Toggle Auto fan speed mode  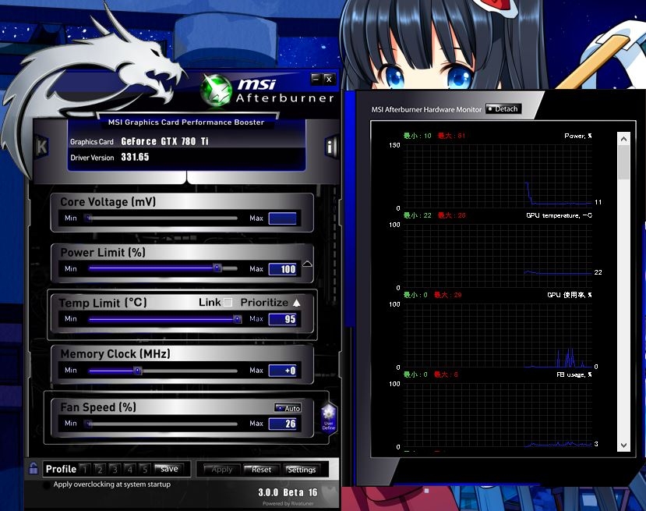point(288,408)
